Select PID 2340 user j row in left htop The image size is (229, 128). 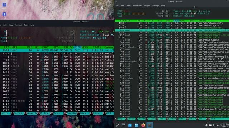57,54
